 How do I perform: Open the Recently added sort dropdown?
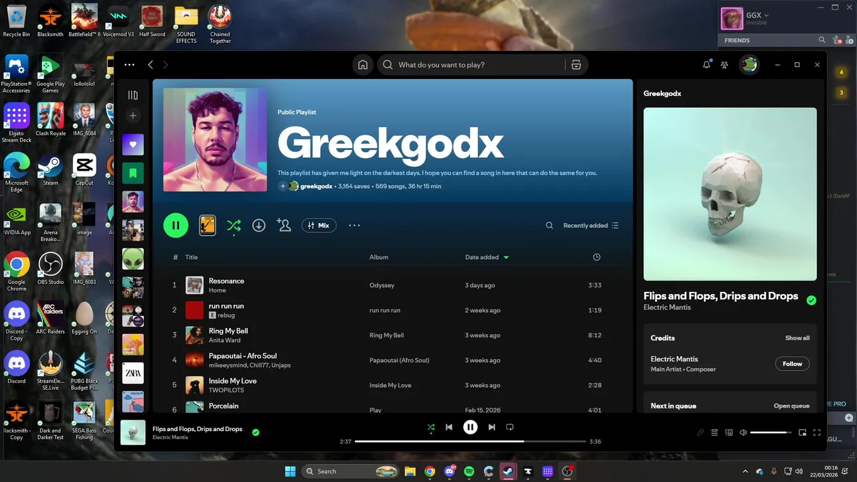(x=591, y=226)
